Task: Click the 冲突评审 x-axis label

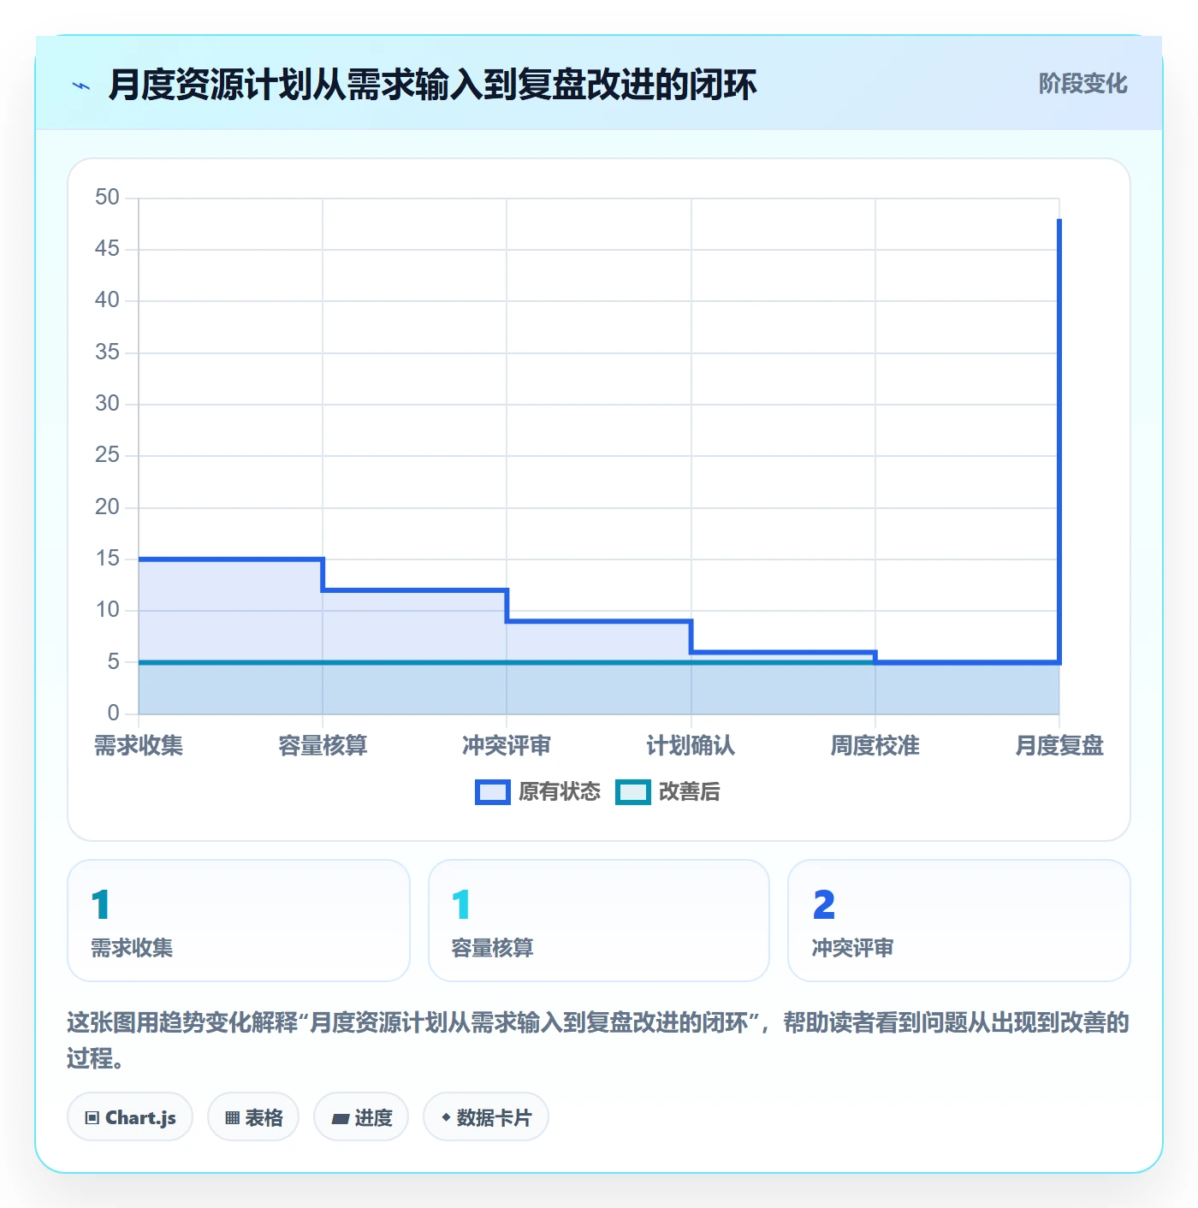Action: [x=507, y=746]
